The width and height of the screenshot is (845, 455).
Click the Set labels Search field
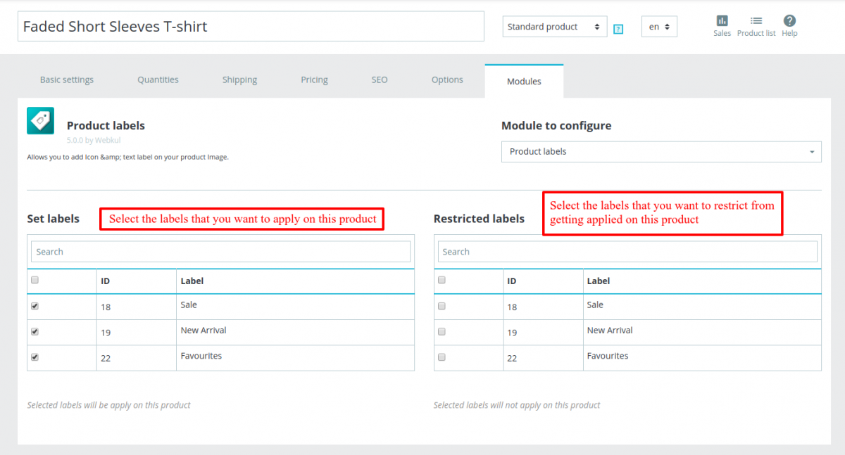click(220, 252)
